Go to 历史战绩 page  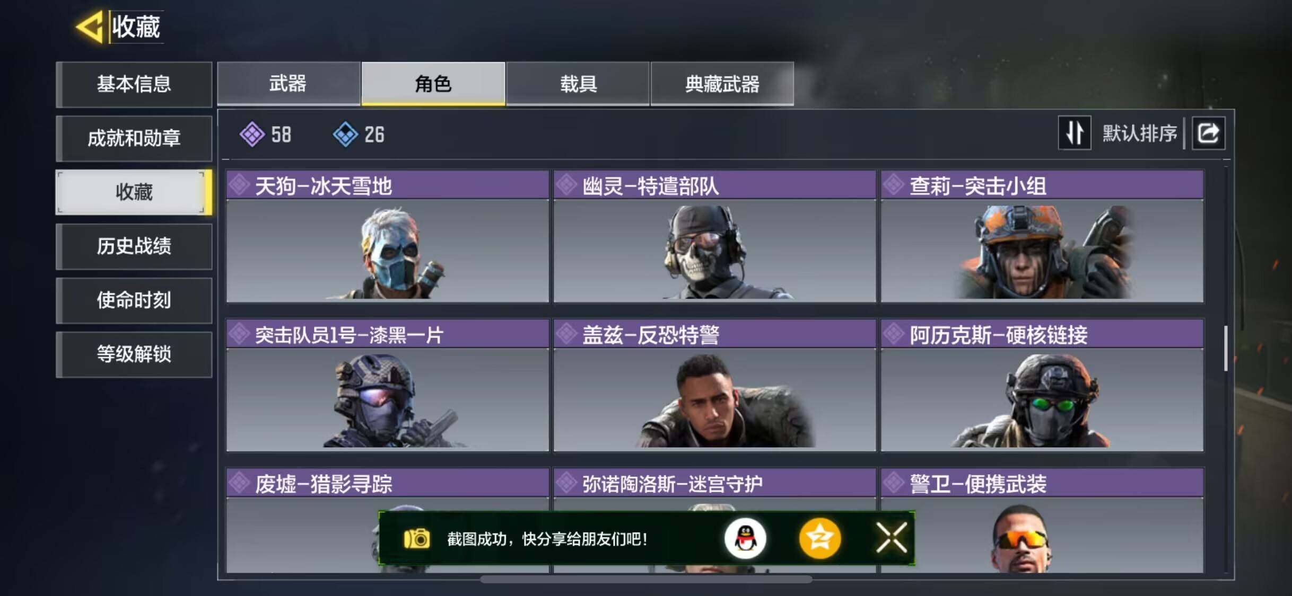click(134, 246)
